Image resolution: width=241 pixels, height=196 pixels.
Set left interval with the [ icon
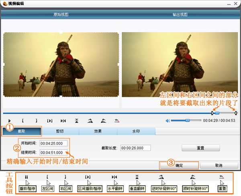tap(23, 121)
